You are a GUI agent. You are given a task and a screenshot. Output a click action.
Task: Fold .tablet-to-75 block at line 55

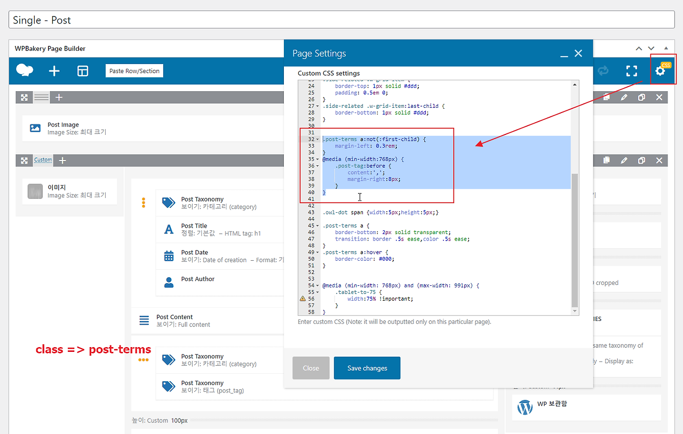[318, 292]
